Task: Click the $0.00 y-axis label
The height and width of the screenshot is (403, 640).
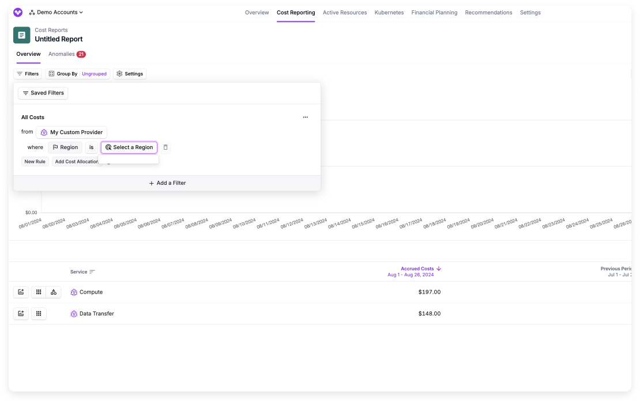Action: (x=31, y=212)
